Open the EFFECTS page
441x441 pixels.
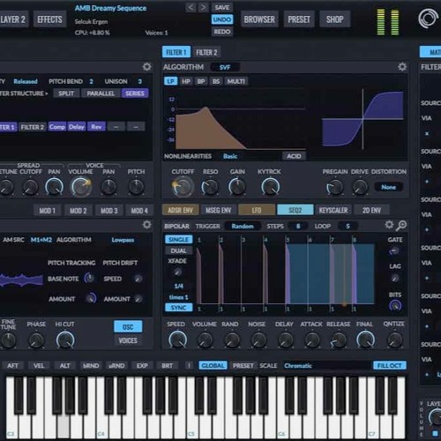(x=49, y=19)
